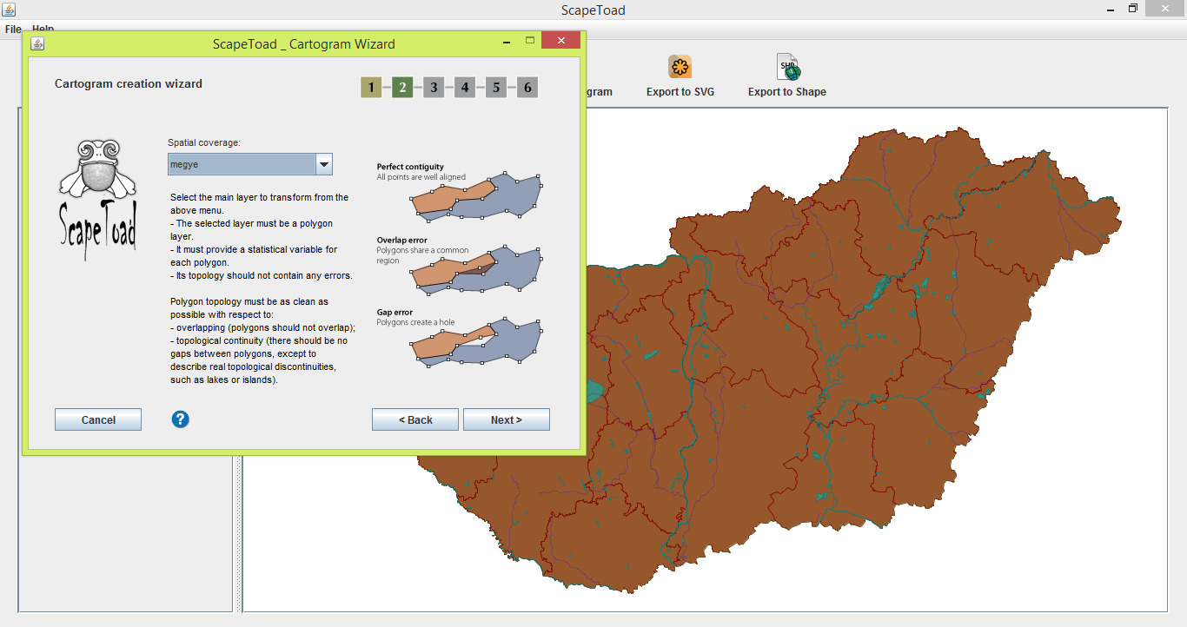
Task: Go to wizard step 1 indicator
Action: tap(371, 87)
